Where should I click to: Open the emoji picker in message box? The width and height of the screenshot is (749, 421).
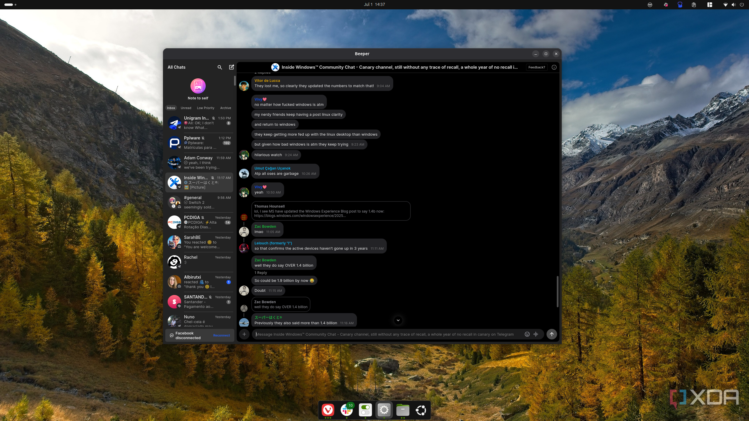click(527, 334)
